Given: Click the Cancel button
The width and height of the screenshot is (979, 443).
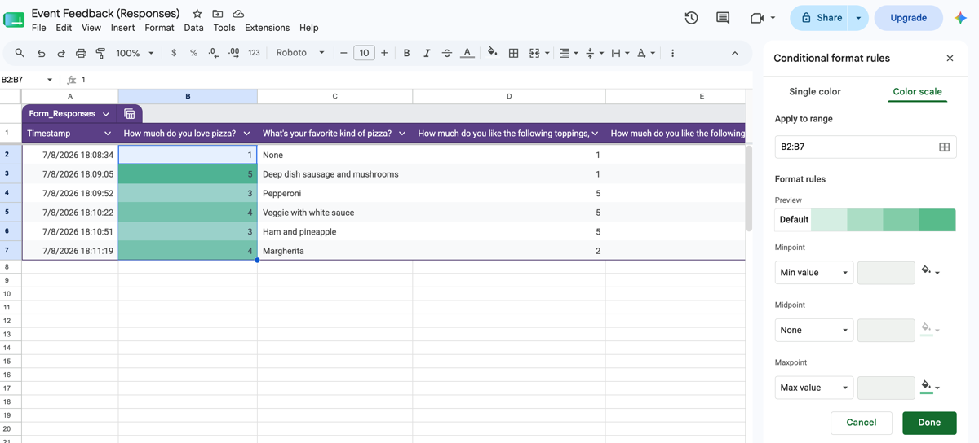Looking at the screenshot, I should (861, 423).
